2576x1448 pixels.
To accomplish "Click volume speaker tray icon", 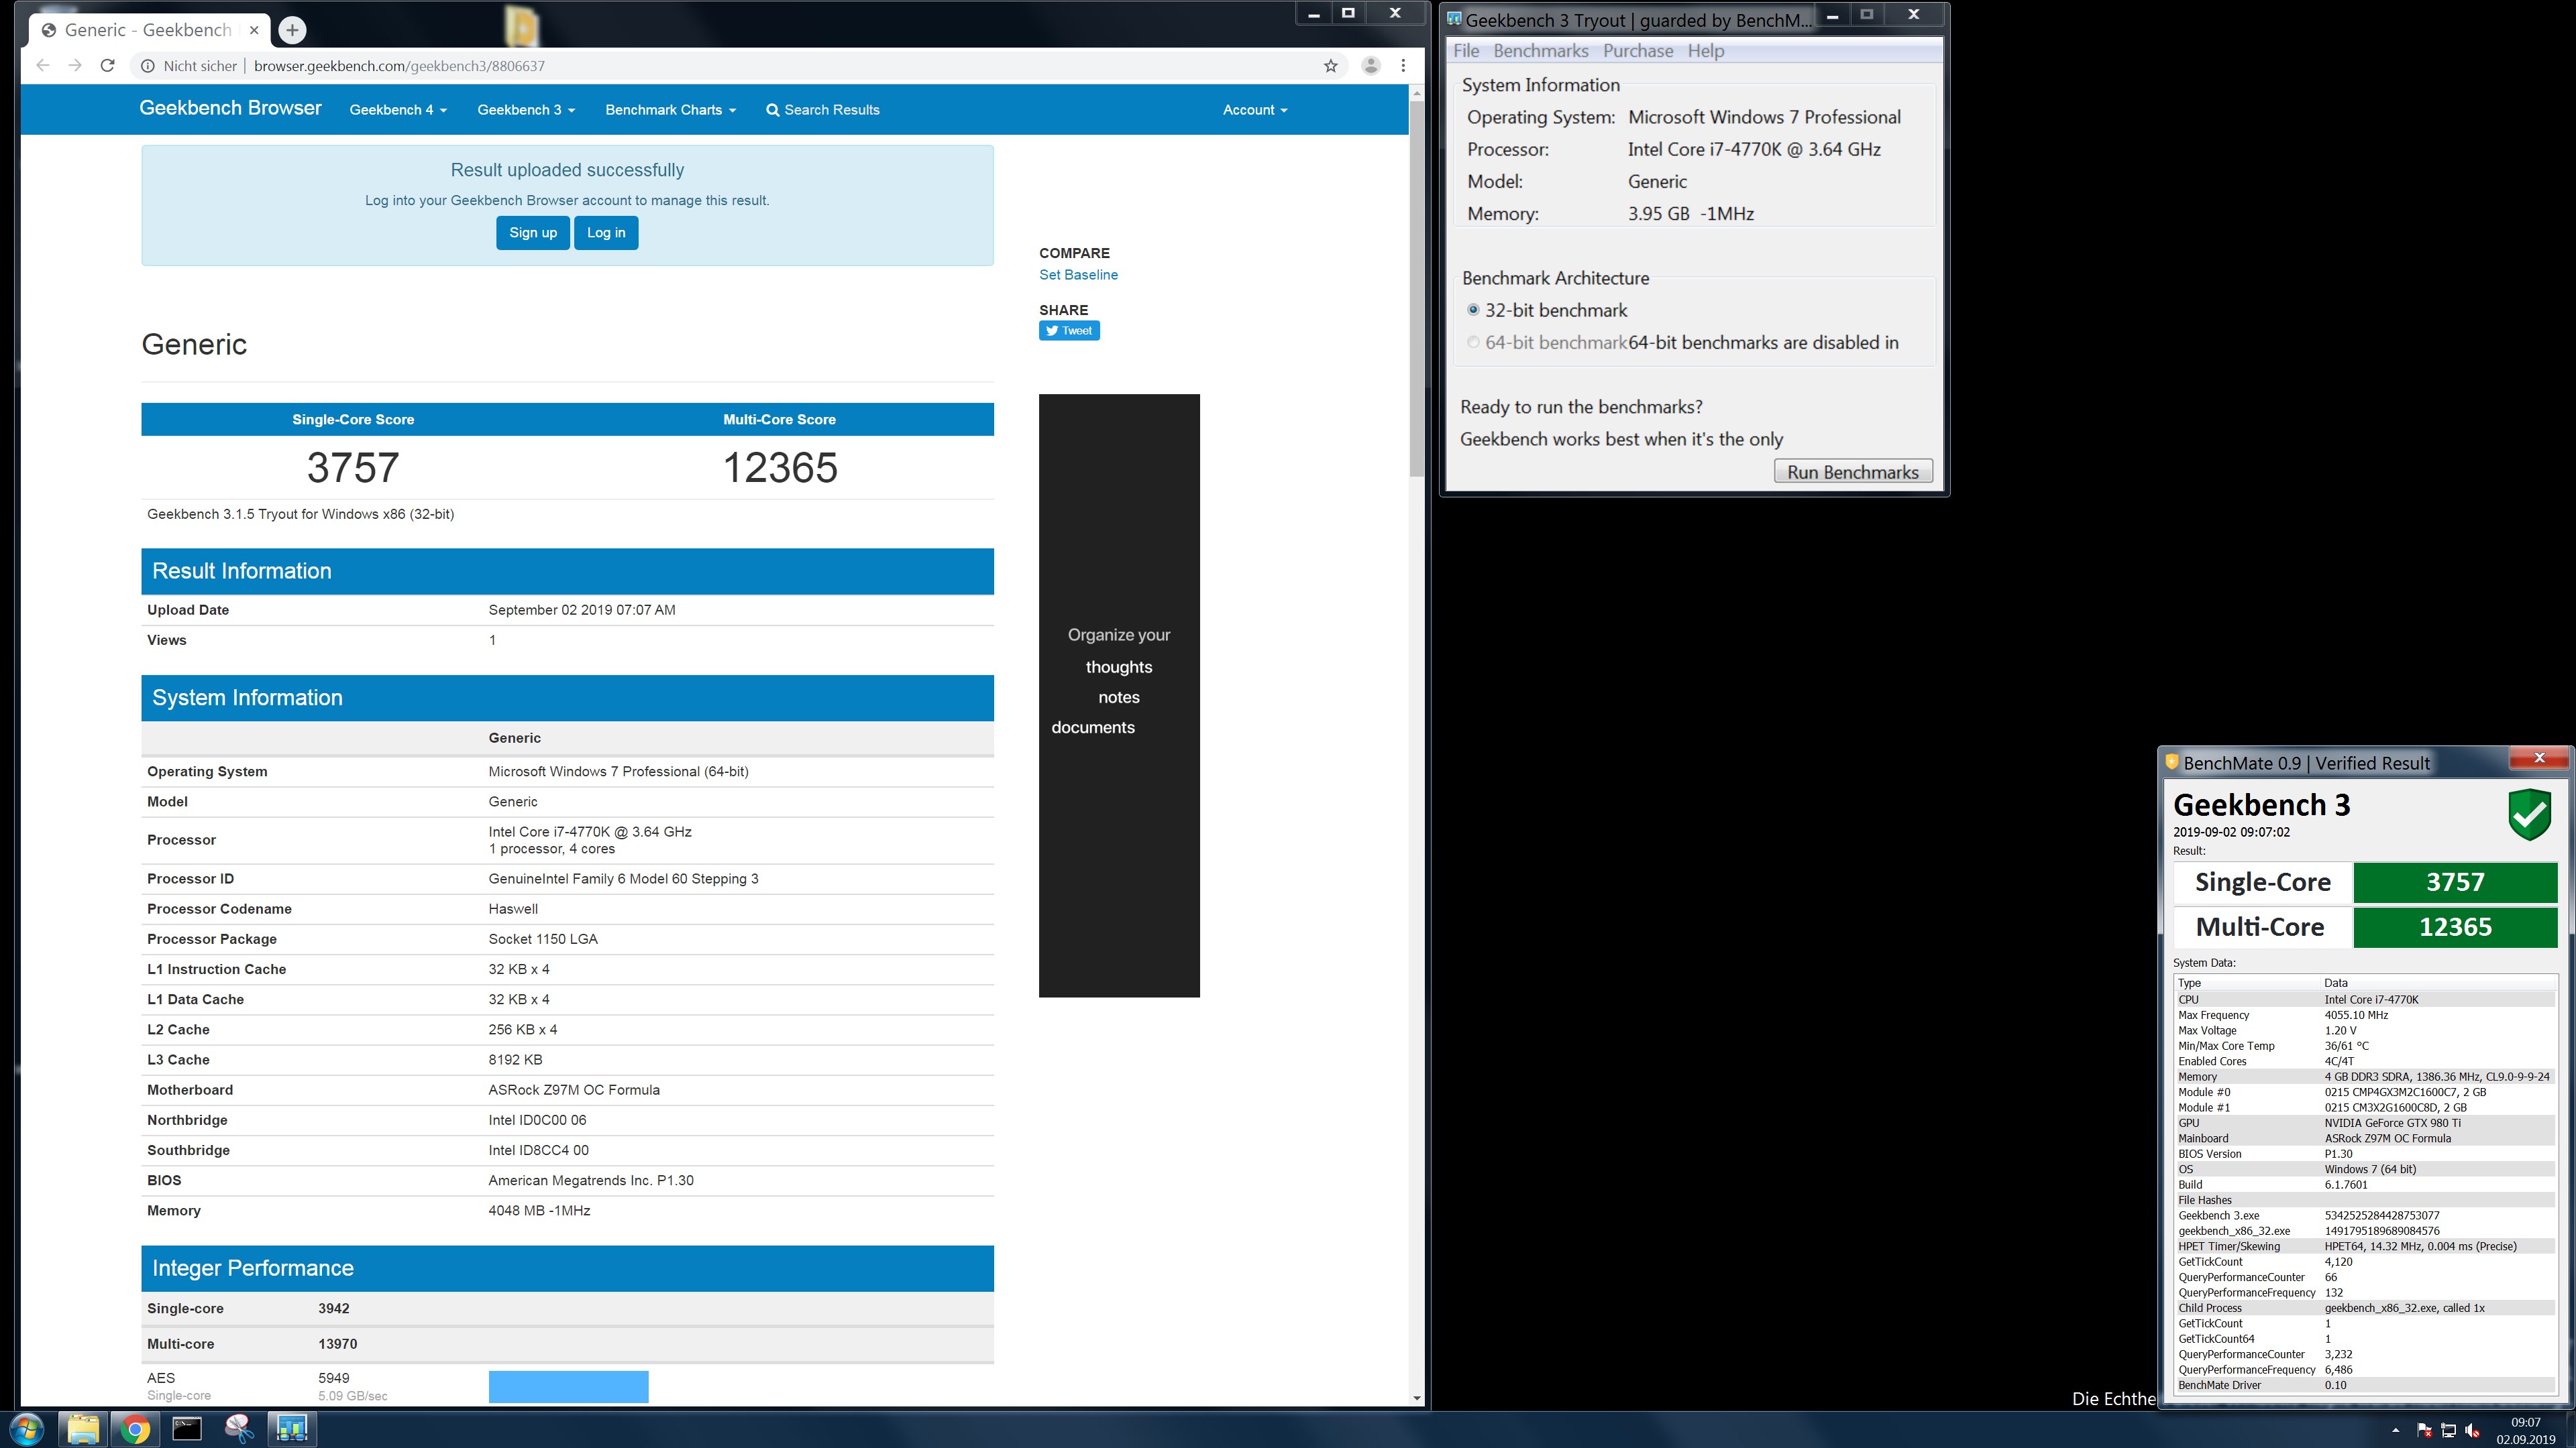I will tap(2473, 1430).
